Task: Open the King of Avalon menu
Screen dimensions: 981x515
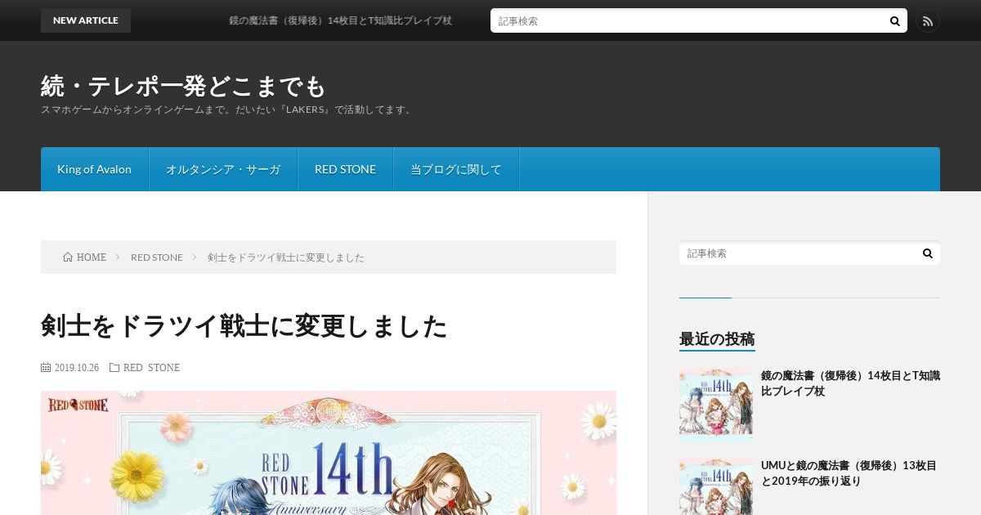Action: (95, 169)
